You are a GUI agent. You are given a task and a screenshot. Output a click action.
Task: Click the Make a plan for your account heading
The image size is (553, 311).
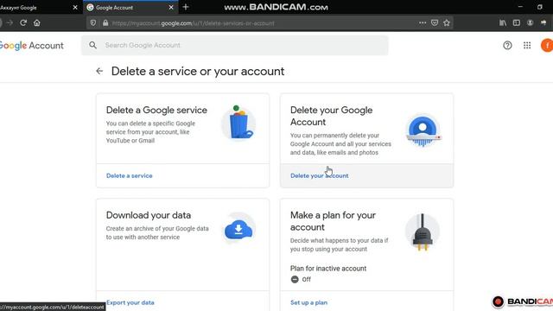333,221
